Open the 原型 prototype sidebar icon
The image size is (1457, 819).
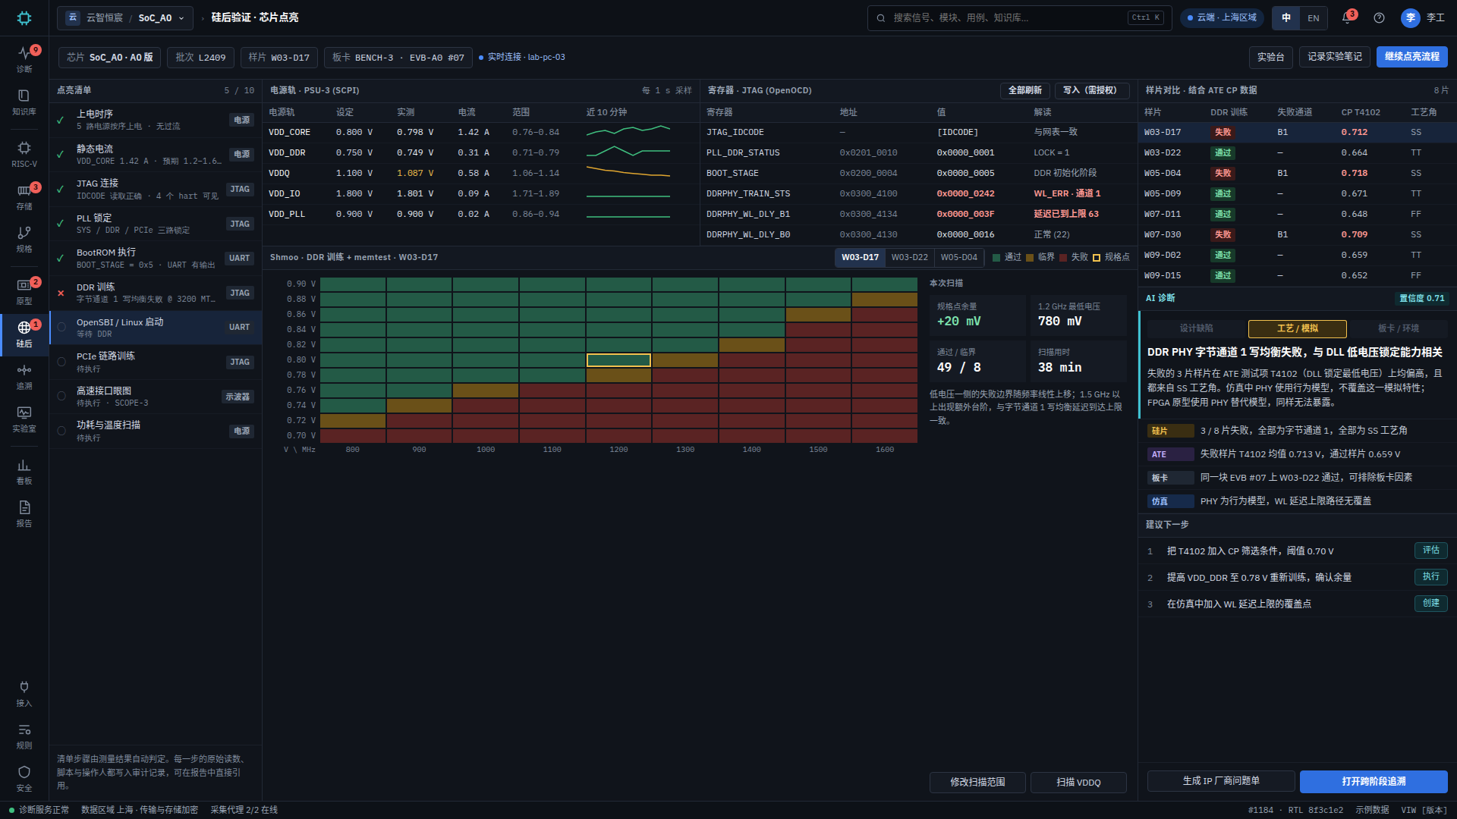pyautogui.click(x=24, y=291)
